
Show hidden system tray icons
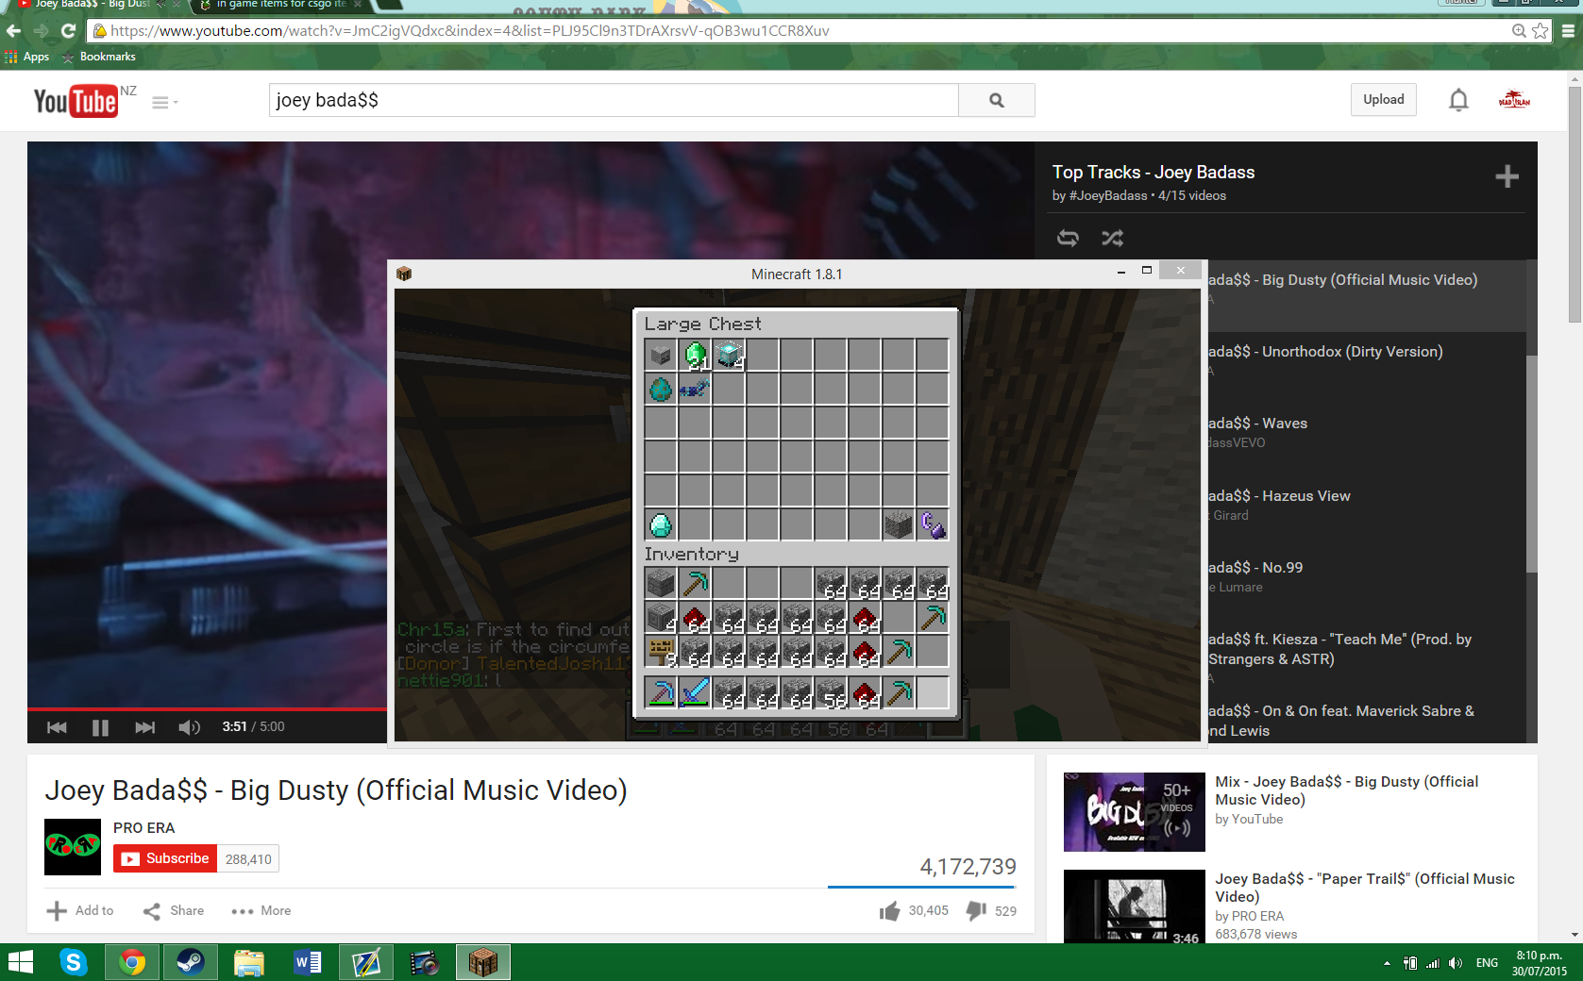[1387, 963]
